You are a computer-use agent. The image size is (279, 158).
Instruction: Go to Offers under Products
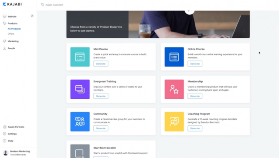pos(11,34)
